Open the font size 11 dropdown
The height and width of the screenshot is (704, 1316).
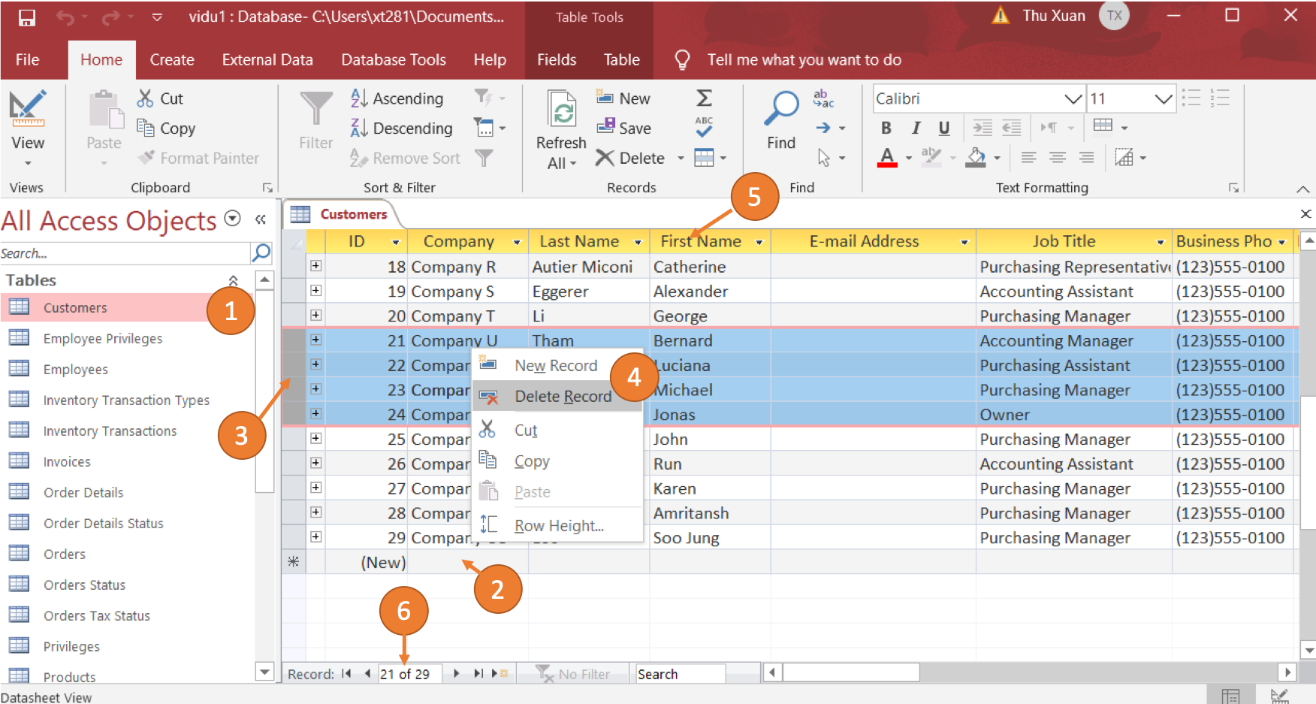click(1163, 98)
